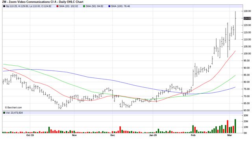The height and width of the screenshot is (142, 252).
Task: Click the 20M volume axis label
Action: (246, 121)
